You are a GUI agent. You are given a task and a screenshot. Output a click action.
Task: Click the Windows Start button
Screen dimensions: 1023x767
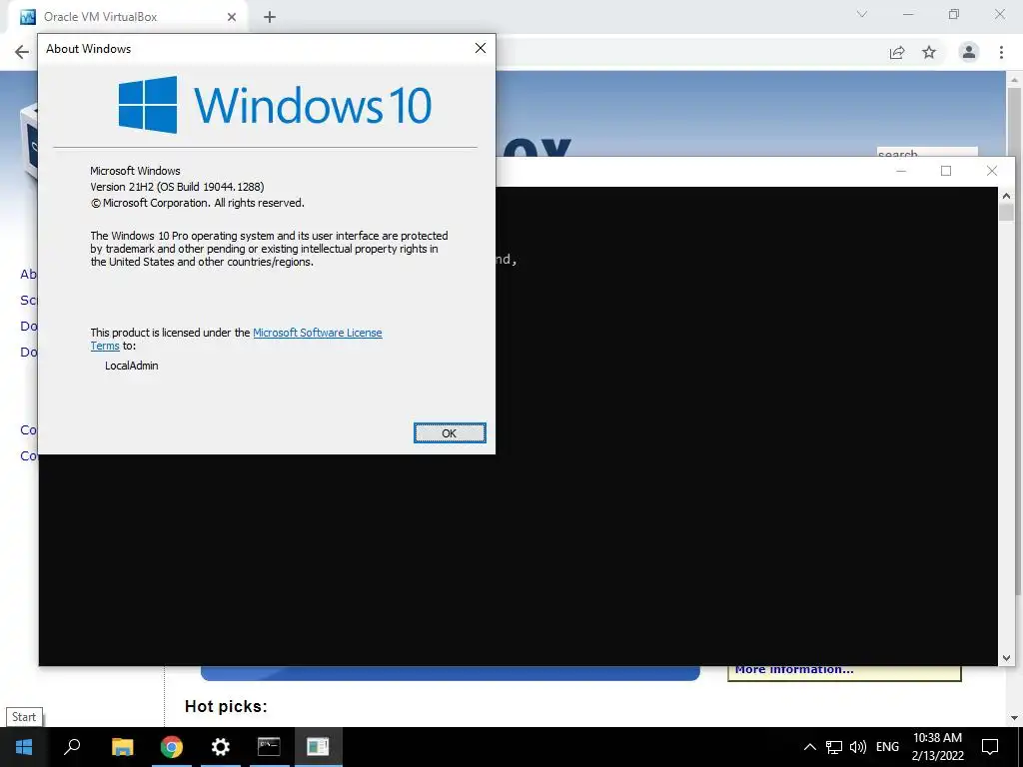tap(24, 747)
